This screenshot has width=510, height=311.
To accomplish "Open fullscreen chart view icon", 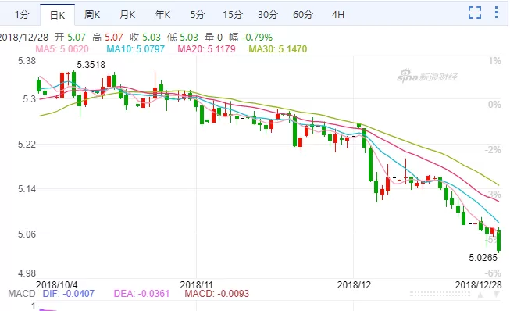I will (x=475, y=13).
